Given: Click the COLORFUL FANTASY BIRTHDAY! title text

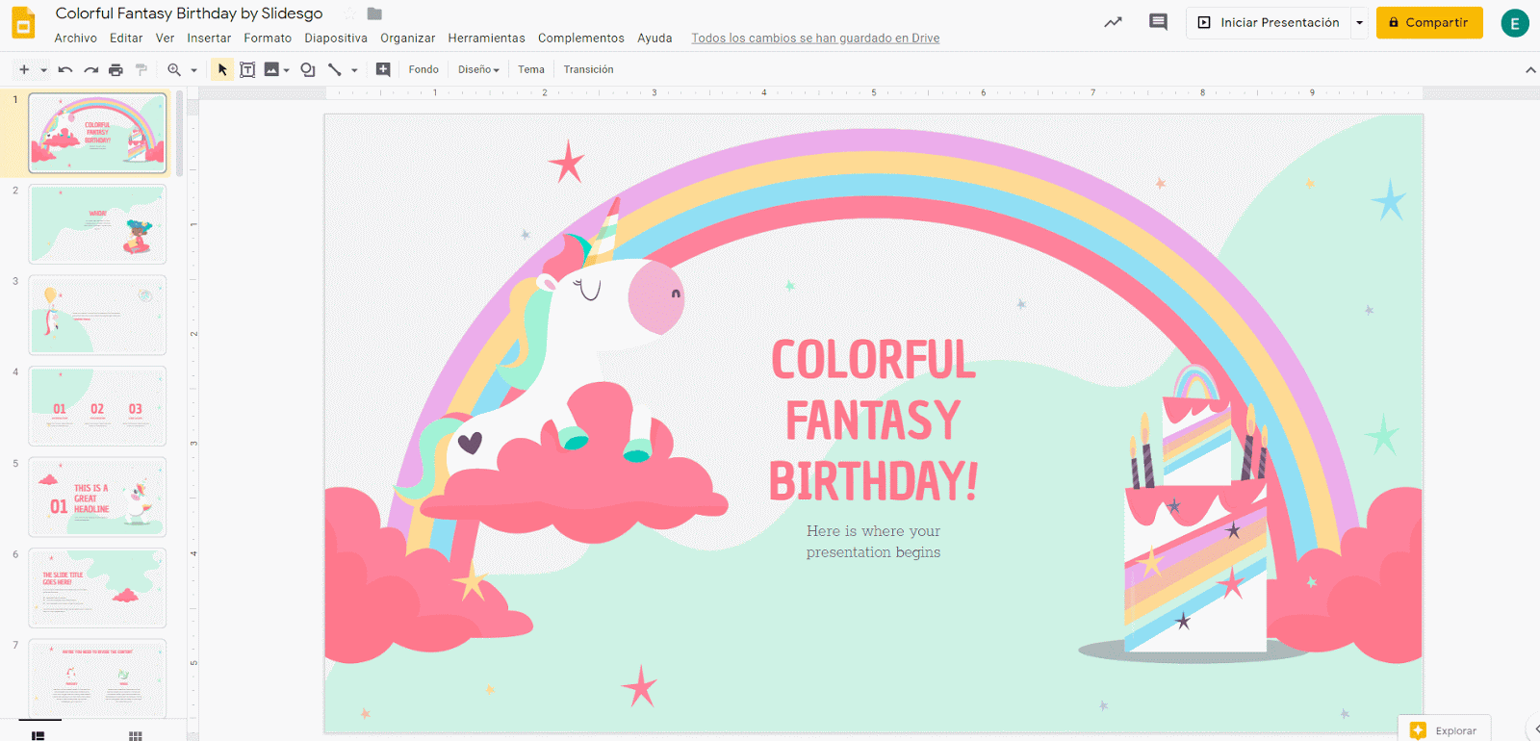Looking at the screenshot, I should pyautogui.click(x=873, y=420).
